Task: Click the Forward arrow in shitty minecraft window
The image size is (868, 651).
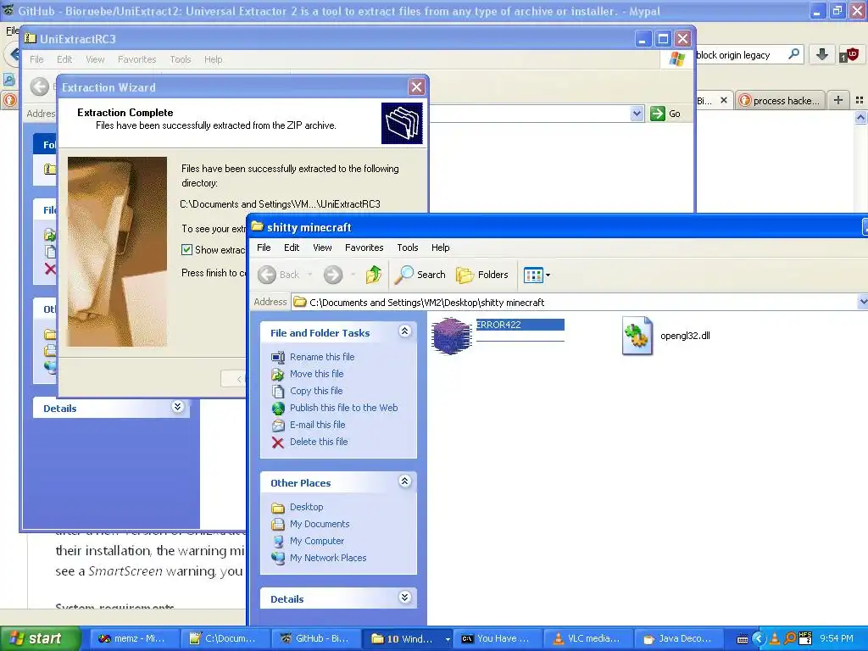Action: click(333, 275)
